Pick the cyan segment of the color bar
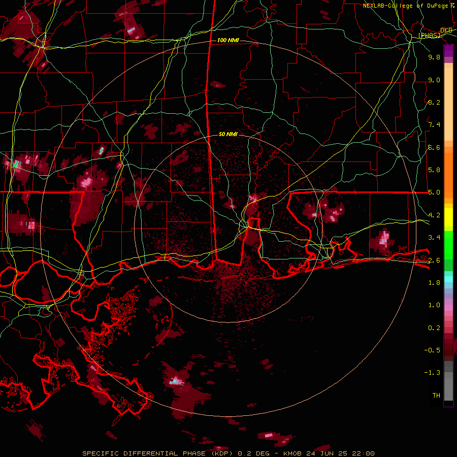Viewport: 457px width, 457px height. [448, 279]
